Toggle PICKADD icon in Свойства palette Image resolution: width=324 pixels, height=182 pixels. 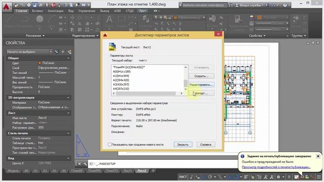(57, 52)
